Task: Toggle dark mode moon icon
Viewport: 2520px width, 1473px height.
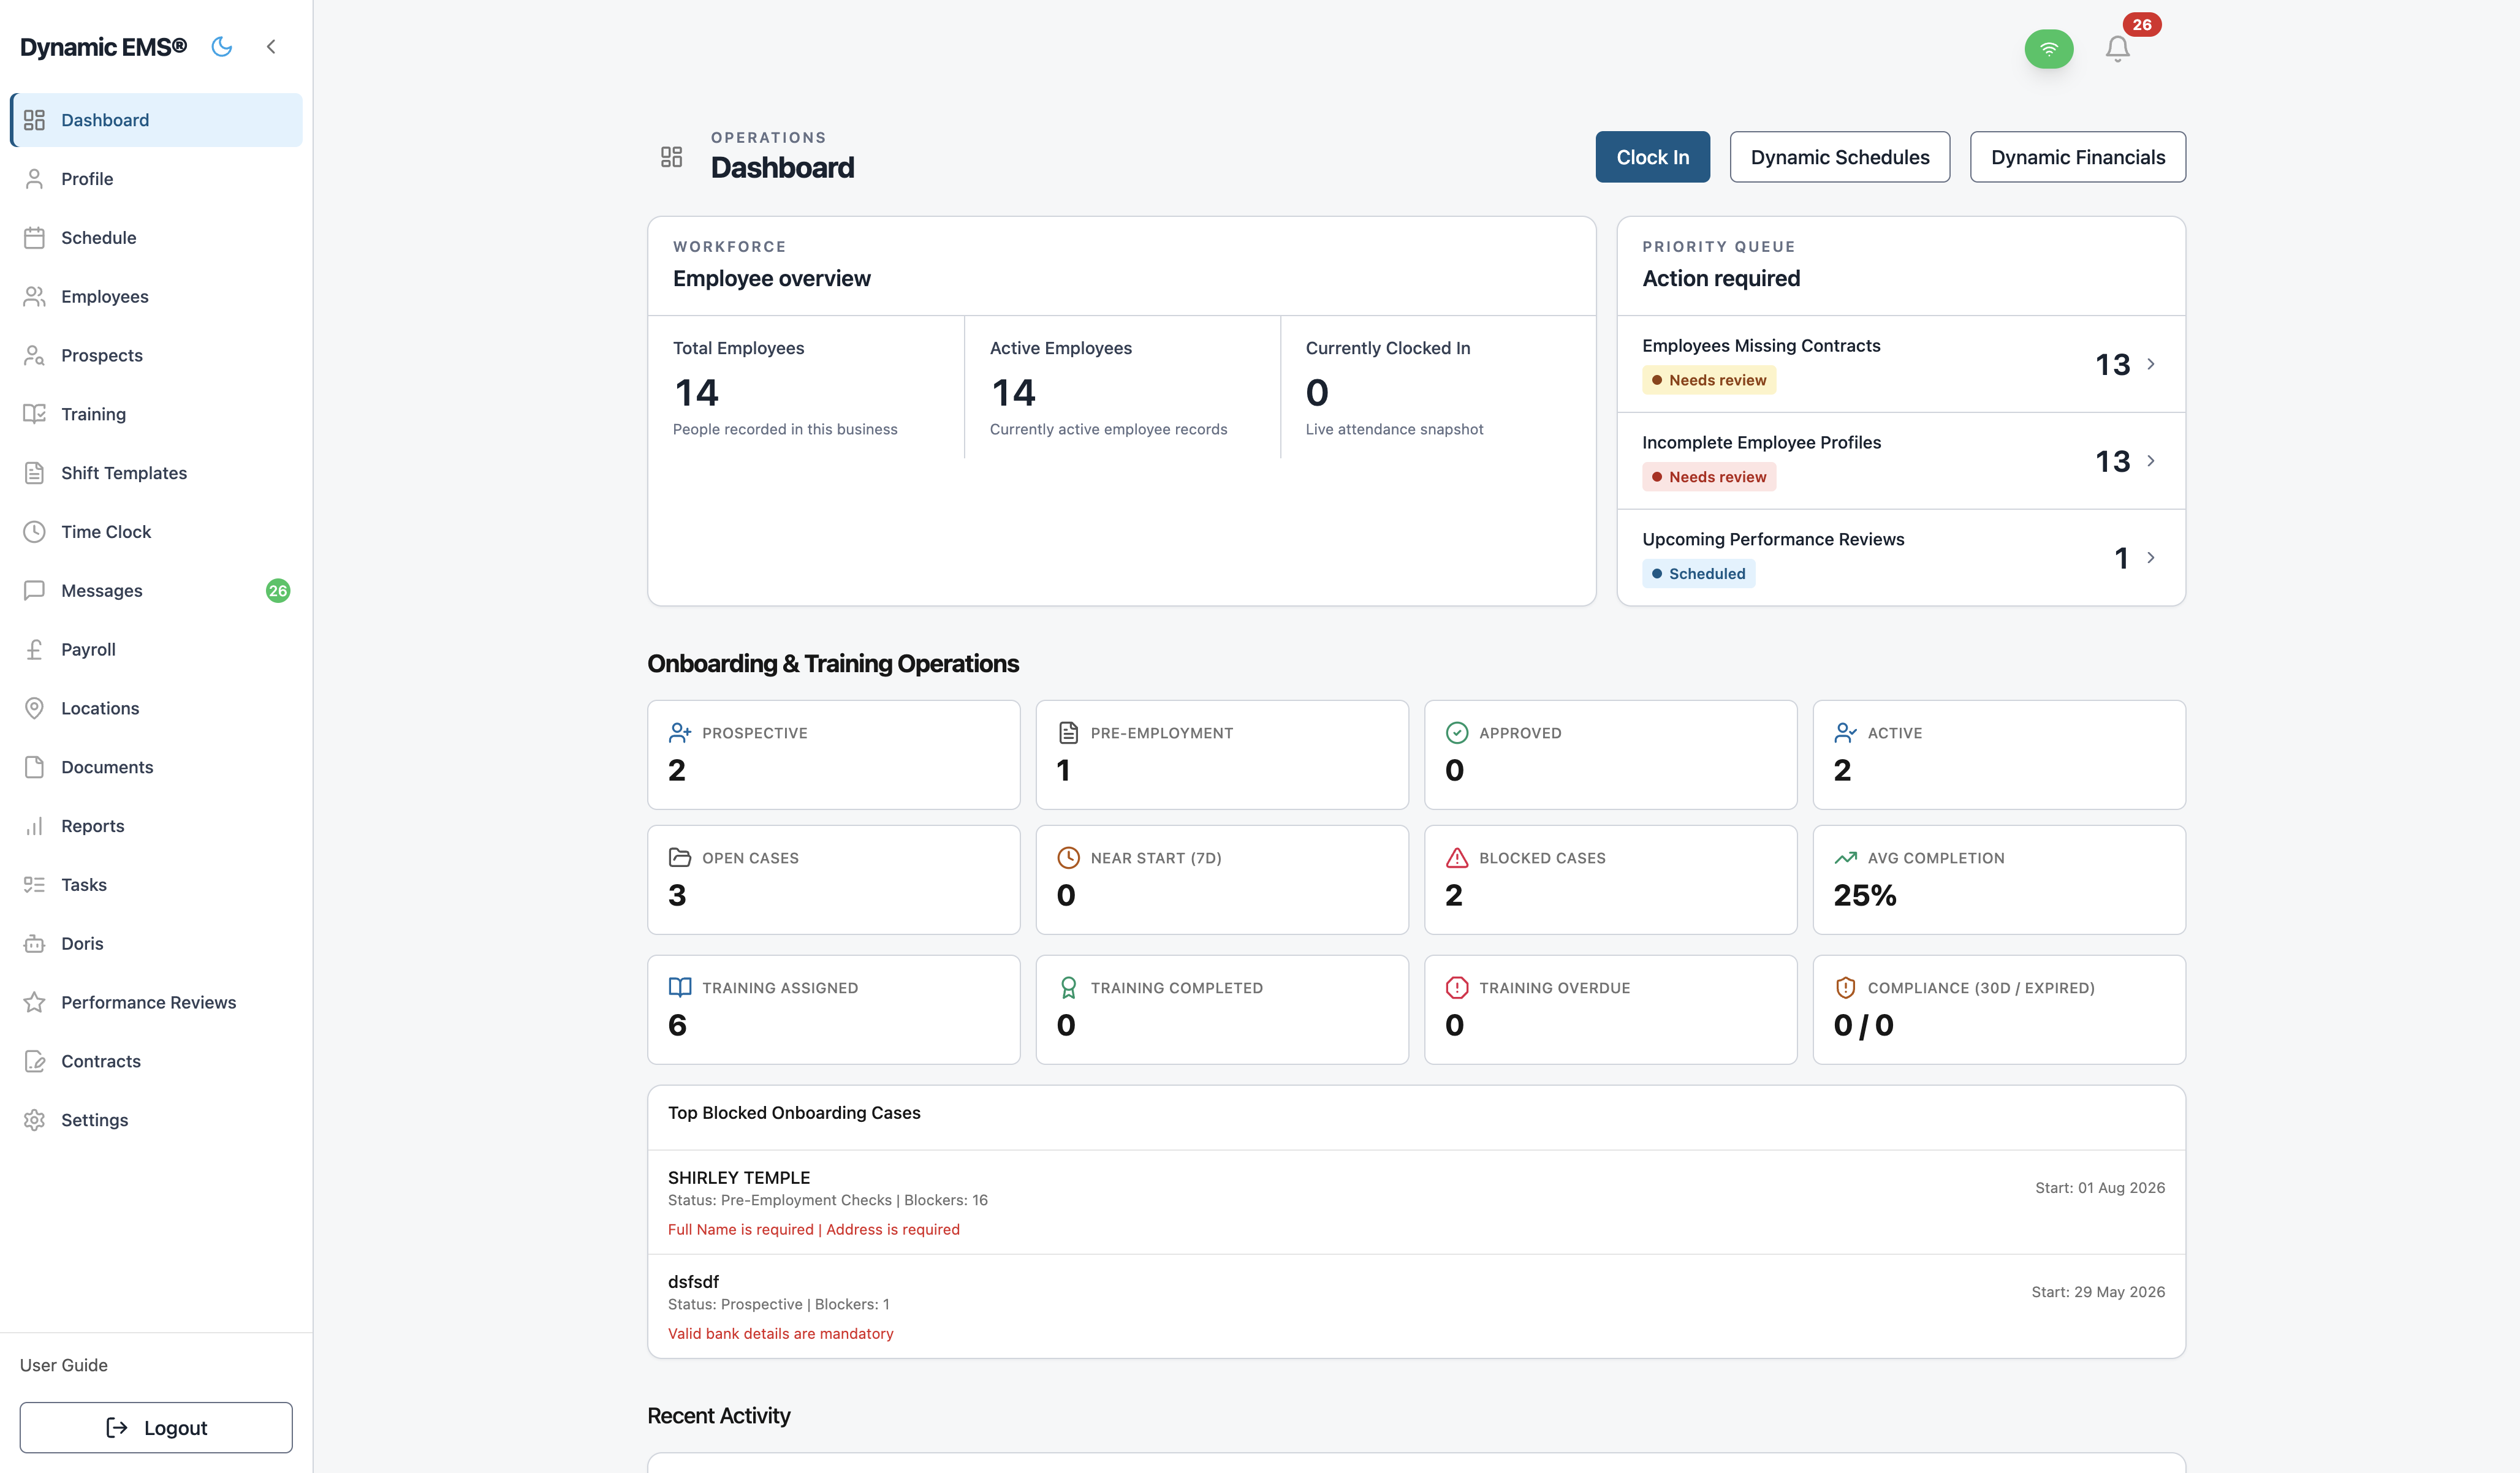Action: click(222, 47)
